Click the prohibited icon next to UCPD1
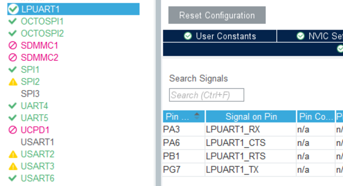 (x=13, y=130)
